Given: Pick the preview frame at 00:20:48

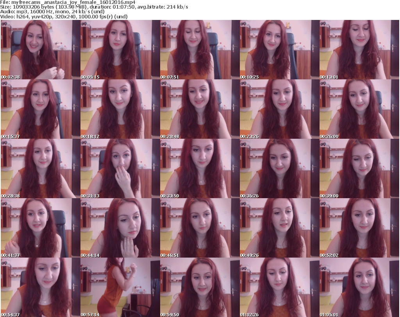Looking at the screenshot, I should [x=200, y=109].
